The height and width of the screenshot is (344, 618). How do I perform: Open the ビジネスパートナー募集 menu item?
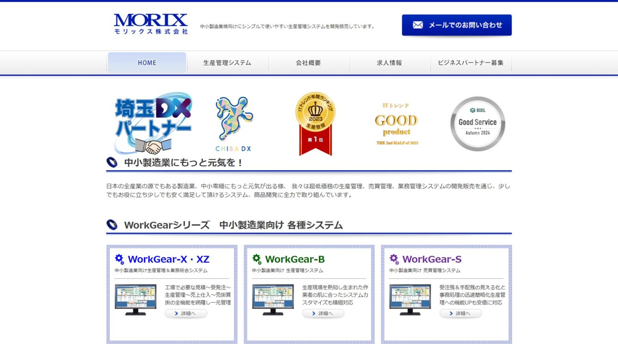click(x=471, y=62)
